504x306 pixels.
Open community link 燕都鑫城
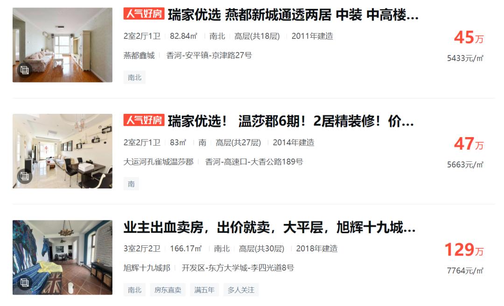tap(139, 56)
